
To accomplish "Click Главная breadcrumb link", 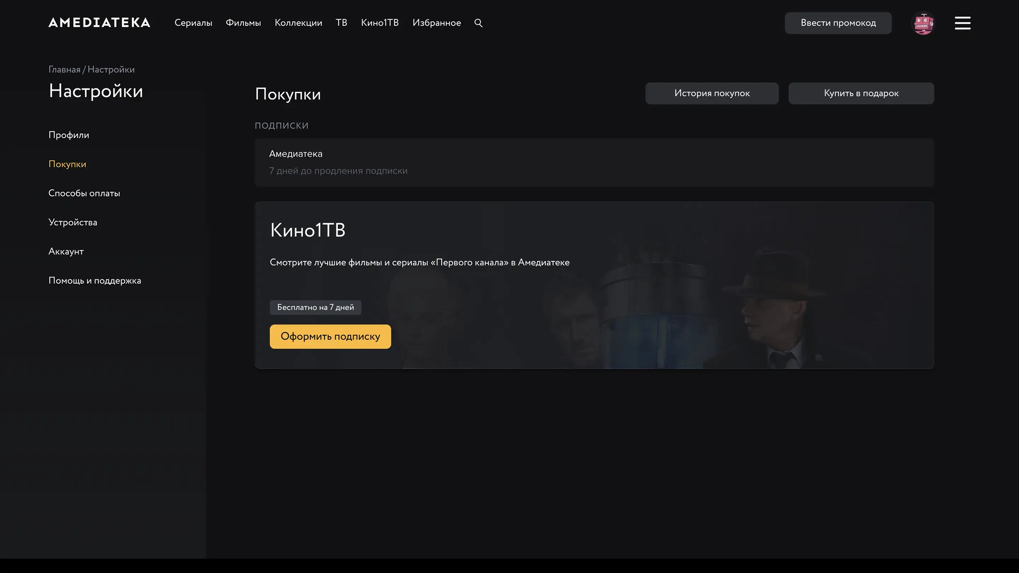I will tap(64, 70).
